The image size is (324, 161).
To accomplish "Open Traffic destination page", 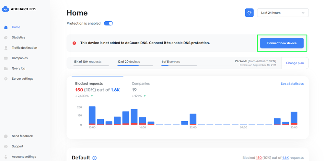I will (24, 48).
